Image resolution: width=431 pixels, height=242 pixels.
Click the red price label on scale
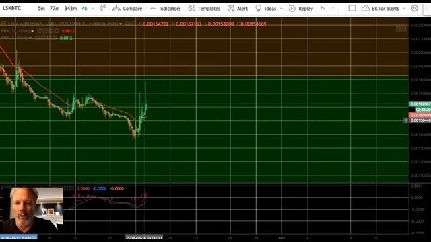click(x=420, y=115)
